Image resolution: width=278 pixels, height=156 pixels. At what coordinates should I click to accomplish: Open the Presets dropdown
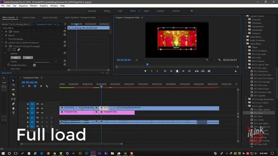(46, 62)
